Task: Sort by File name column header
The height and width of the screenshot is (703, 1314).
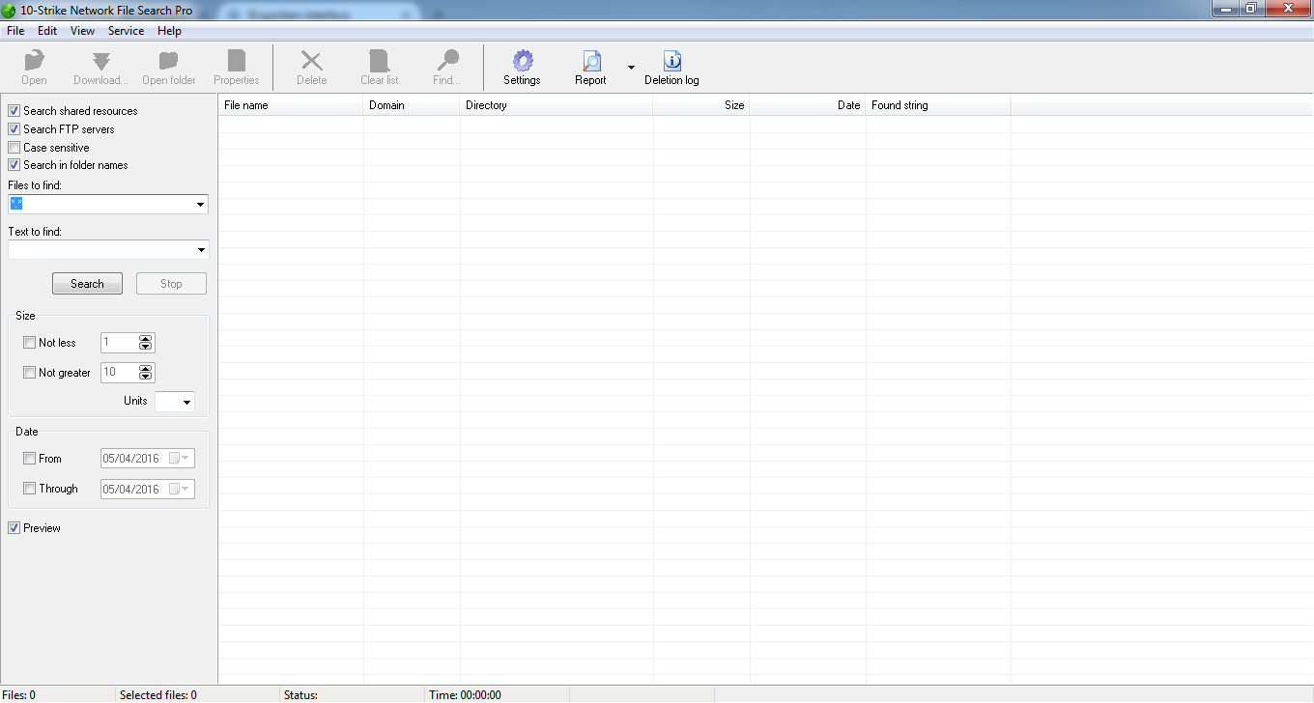Action: [291, 105]
